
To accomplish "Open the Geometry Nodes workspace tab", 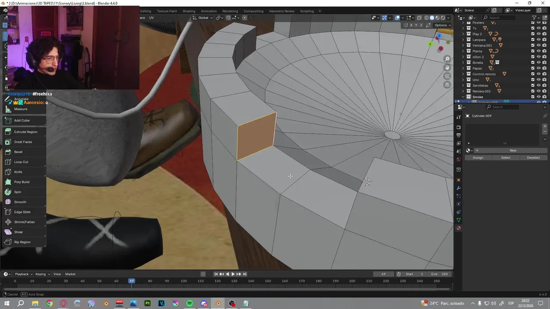I will pyautogui.click(x=282, y=11).
